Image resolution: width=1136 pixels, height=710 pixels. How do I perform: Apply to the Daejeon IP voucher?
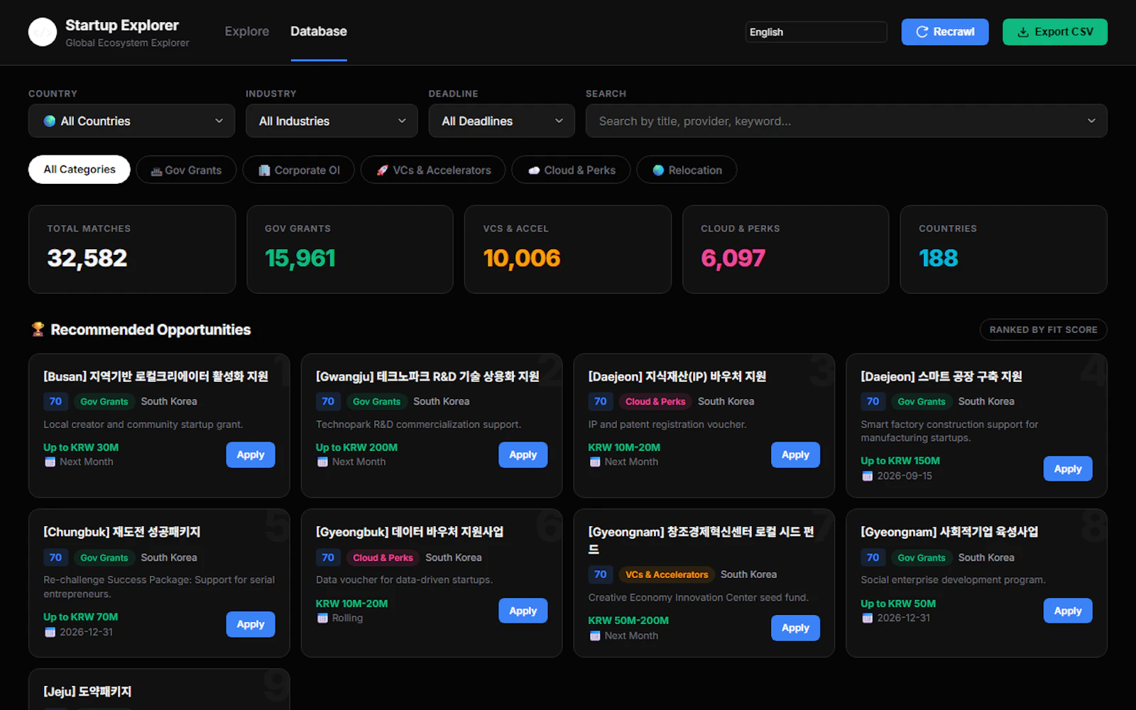click(x=795, y=455)
